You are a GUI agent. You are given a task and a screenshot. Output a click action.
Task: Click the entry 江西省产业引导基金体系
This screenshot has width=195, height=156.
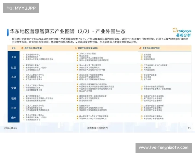click(x=154, y=106)
